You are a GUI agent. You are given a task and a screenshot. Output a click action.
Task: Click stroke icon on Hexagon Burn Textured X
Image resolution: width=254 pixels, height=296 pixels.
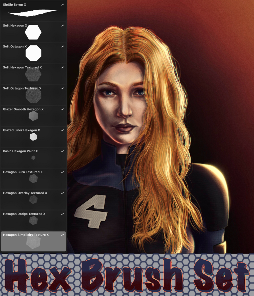point(62,172)
